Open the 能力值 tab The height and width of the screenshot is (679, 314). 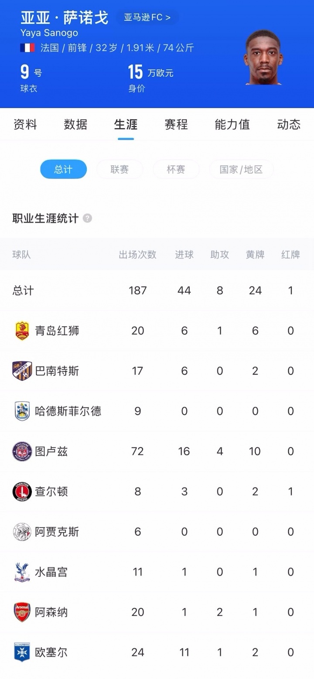(232, 124)
